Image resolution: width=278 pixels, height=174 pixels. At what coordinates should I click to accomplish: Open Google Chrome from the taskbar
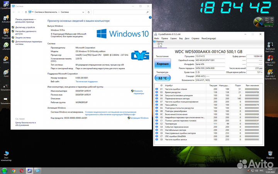tap(14, 171)
